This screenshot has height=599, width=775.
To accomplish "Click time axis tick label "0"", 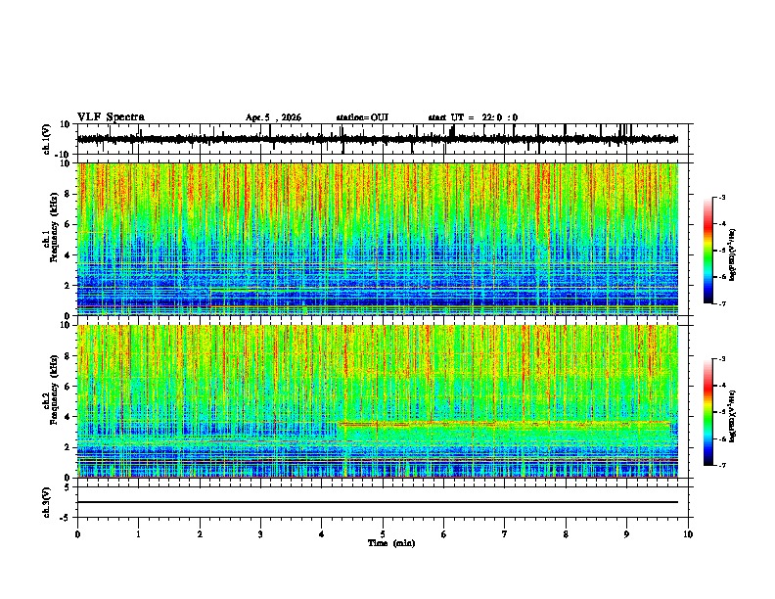I will coord(77,533).
